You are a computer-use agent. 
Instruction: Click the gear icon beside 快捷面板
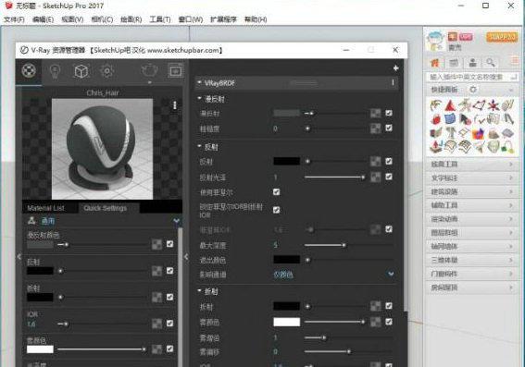473,90
